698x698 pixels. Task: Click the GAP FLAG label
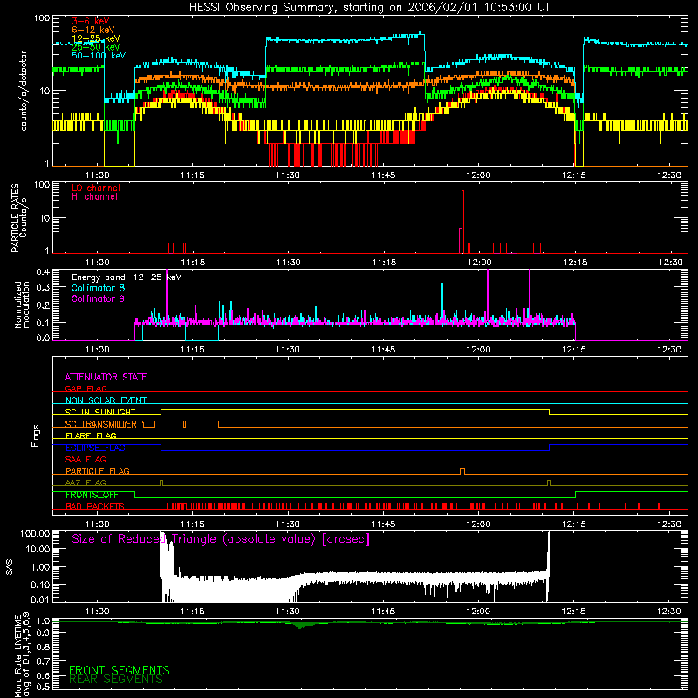tap(86, 388)
